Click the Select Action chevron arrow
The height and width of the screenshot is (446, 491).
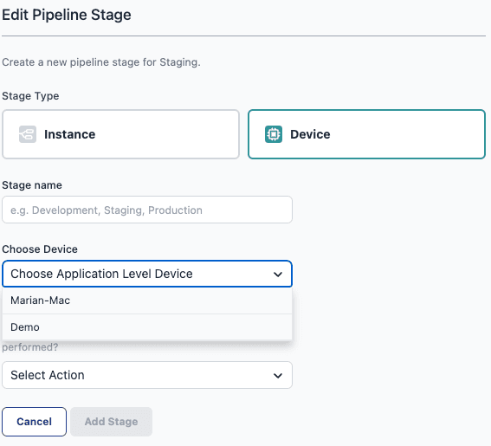(278, 376)
